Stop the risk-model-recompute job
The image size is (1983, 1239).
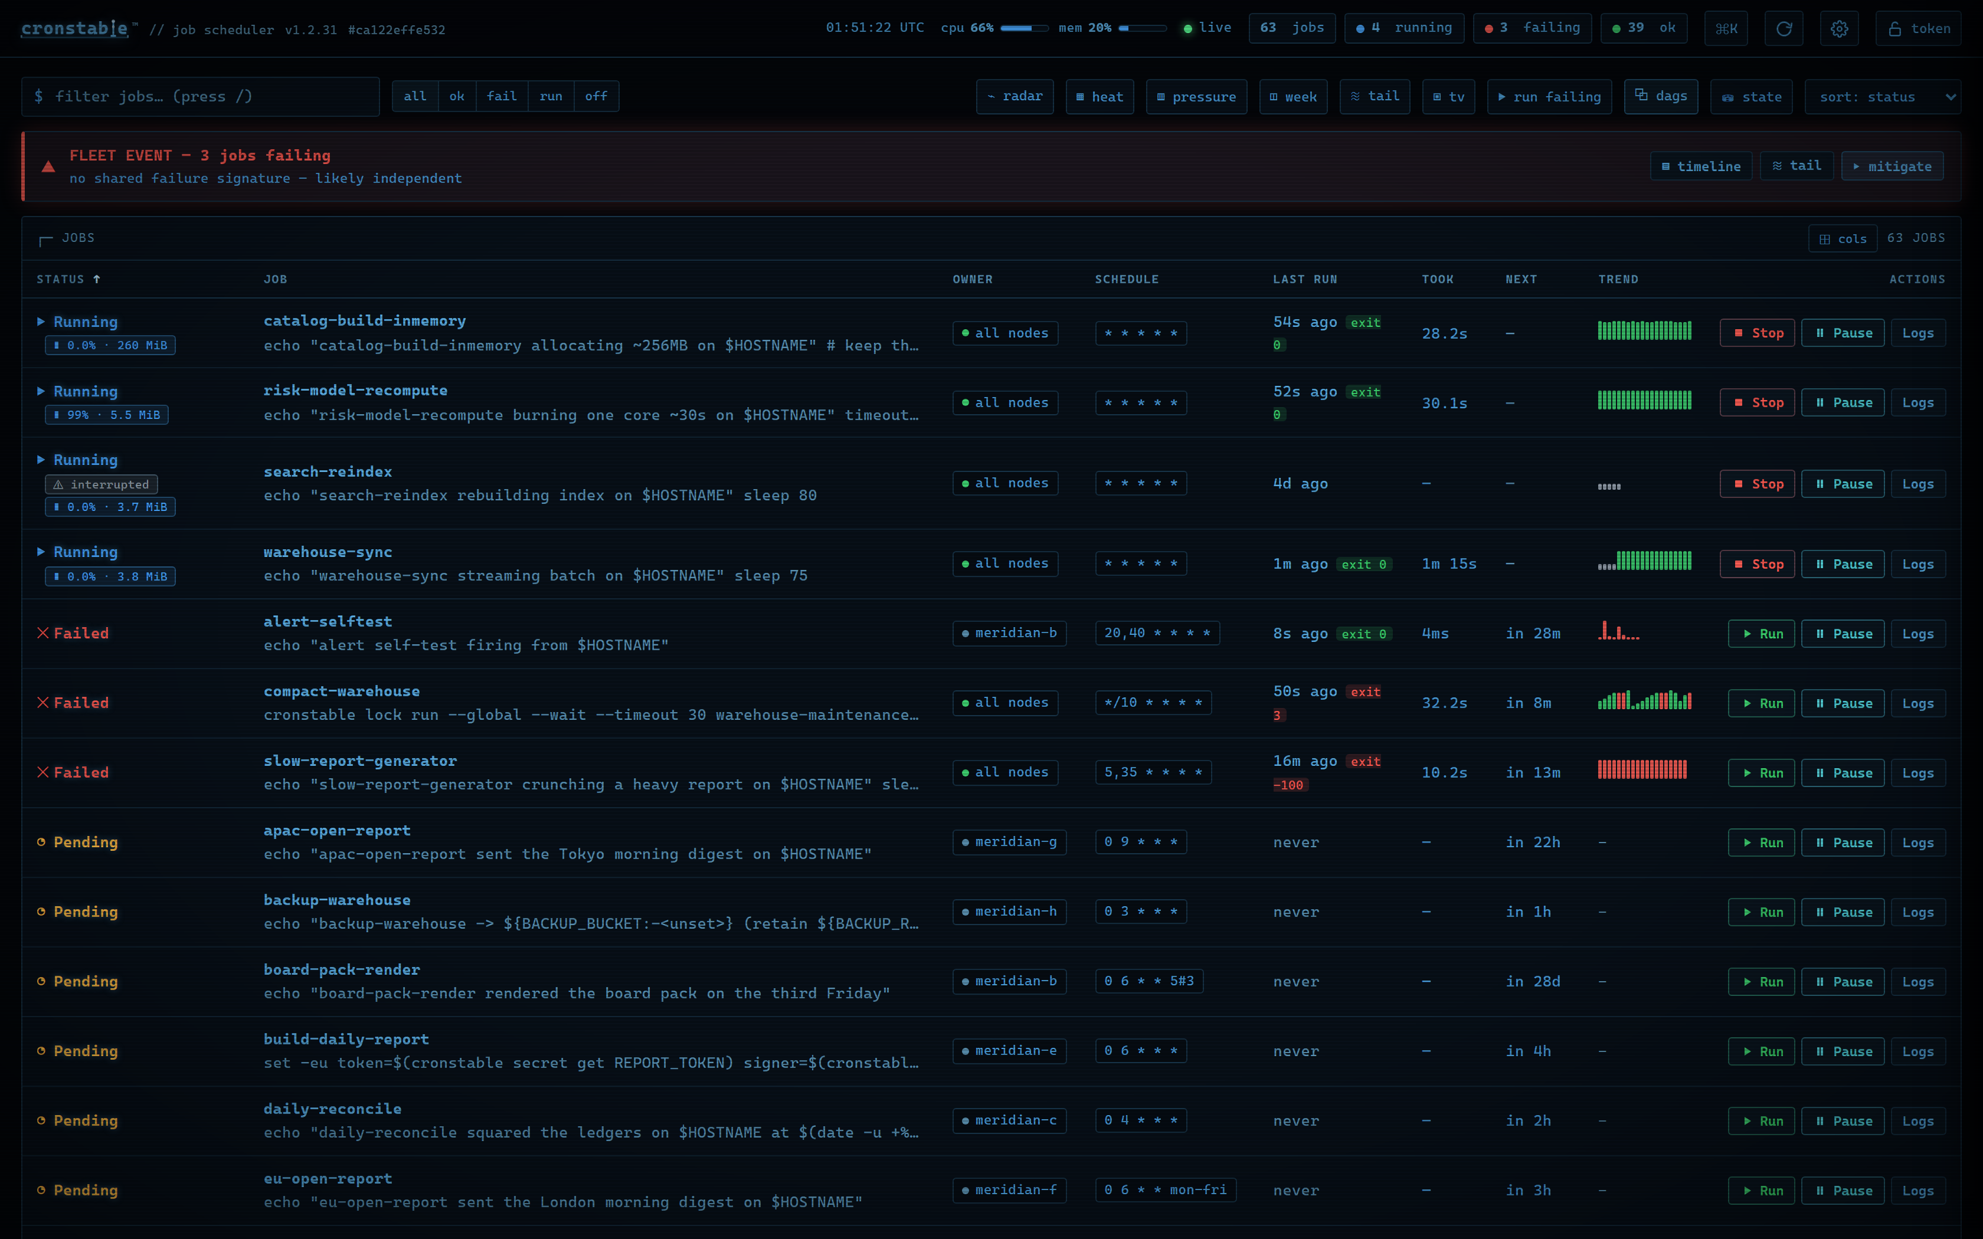[1758, 403]
